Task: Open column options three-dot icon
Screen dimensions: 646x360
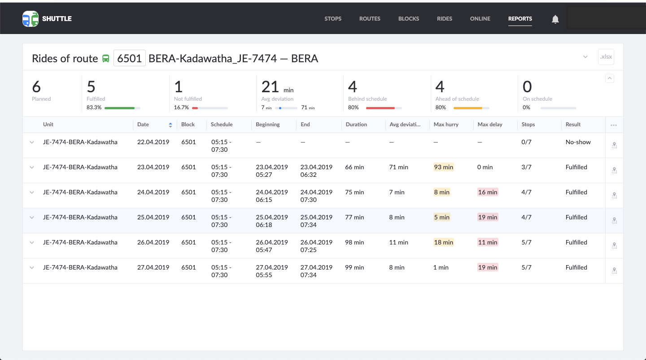Action: point(614,125)
